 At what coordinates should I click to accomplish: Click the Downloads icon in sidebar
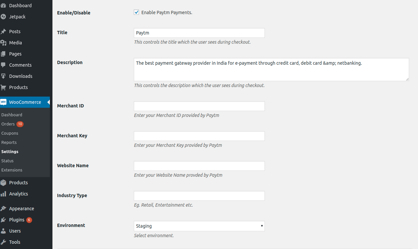3,76
